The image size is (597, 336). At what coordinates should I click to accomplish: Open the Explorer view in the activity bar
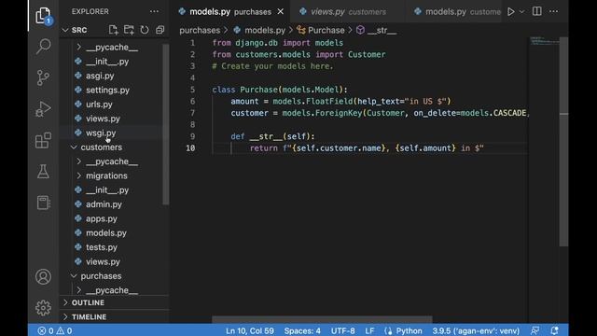pyautogui.click(x=43, y=16)
